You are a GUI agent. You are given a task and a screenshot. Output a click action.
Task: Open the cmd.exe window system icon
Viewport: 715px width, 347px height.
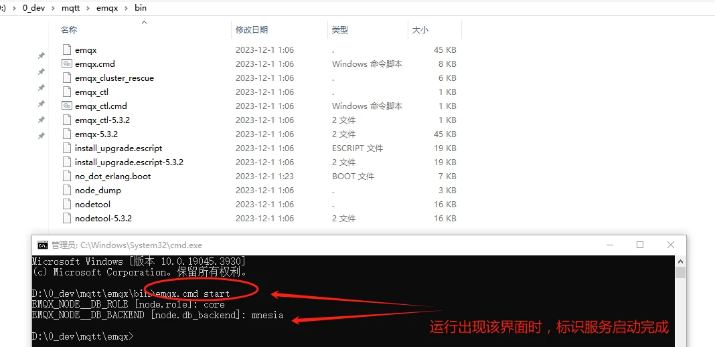[x=42, y=245]
